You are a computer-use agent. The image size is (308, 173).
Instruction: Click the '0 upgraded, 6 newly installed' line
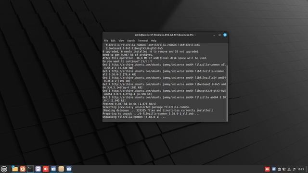pyautogui.click(x=151, y=51)
